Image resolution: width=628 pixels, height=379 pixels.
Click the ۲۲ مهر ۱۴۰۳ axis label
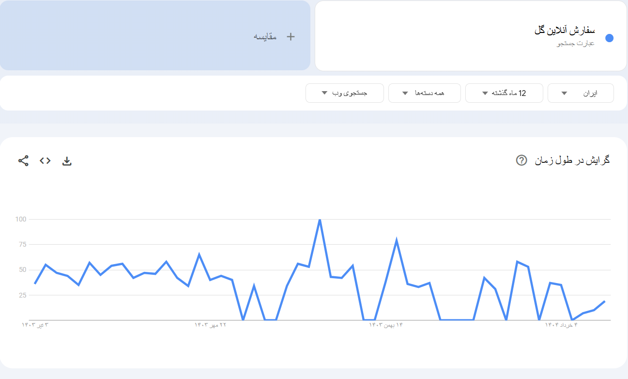pos(211,325)
